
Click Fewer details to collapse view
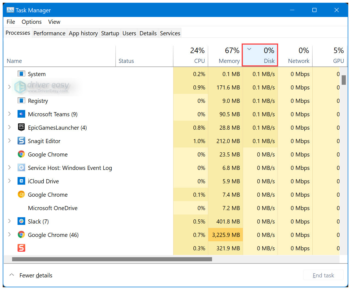(36, 275)
